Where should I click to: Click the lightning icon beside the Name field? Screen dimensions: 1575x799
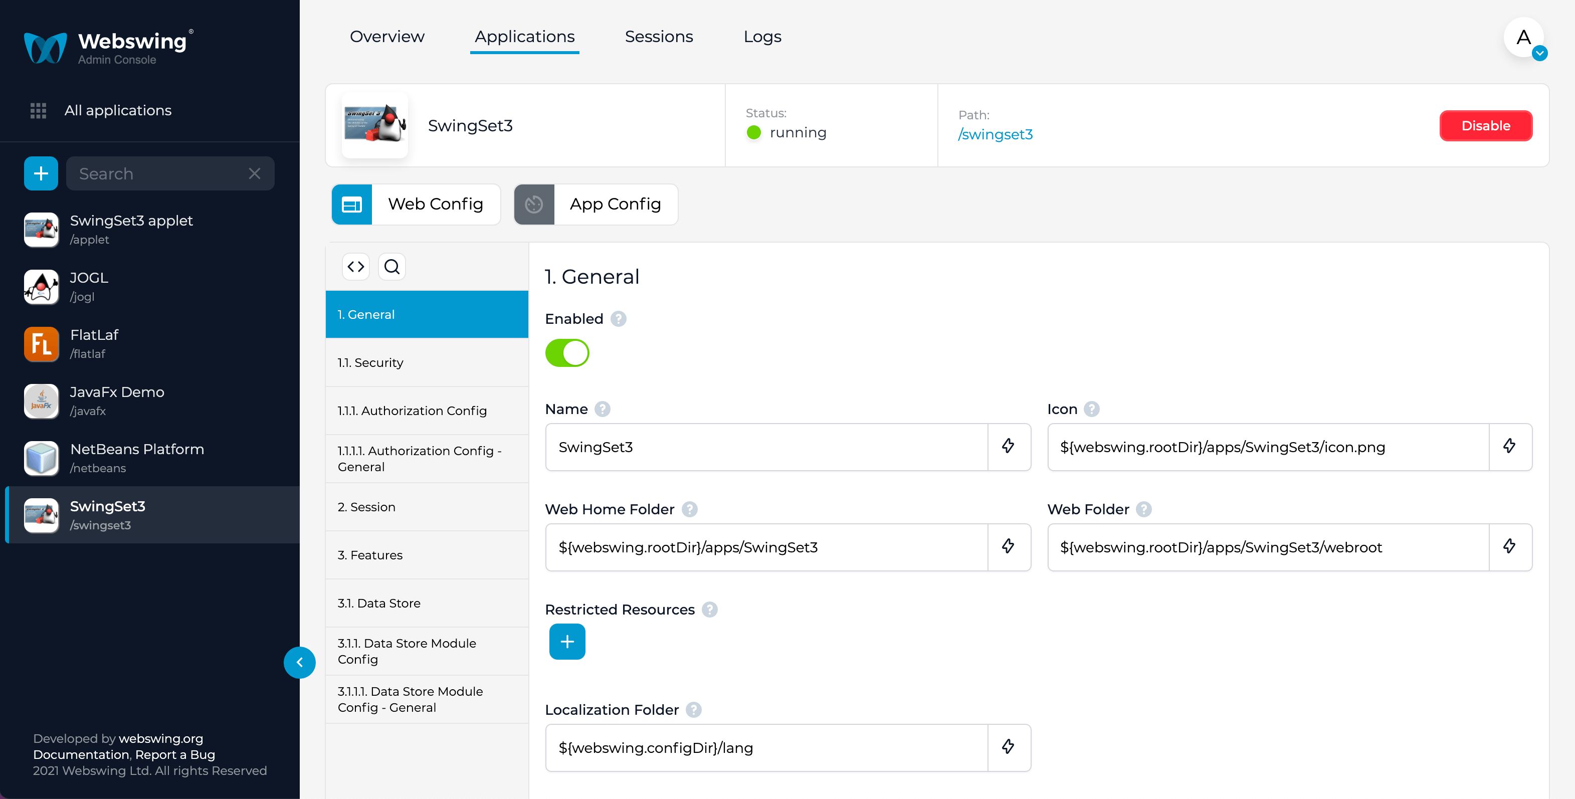[x=1009, y=447]
